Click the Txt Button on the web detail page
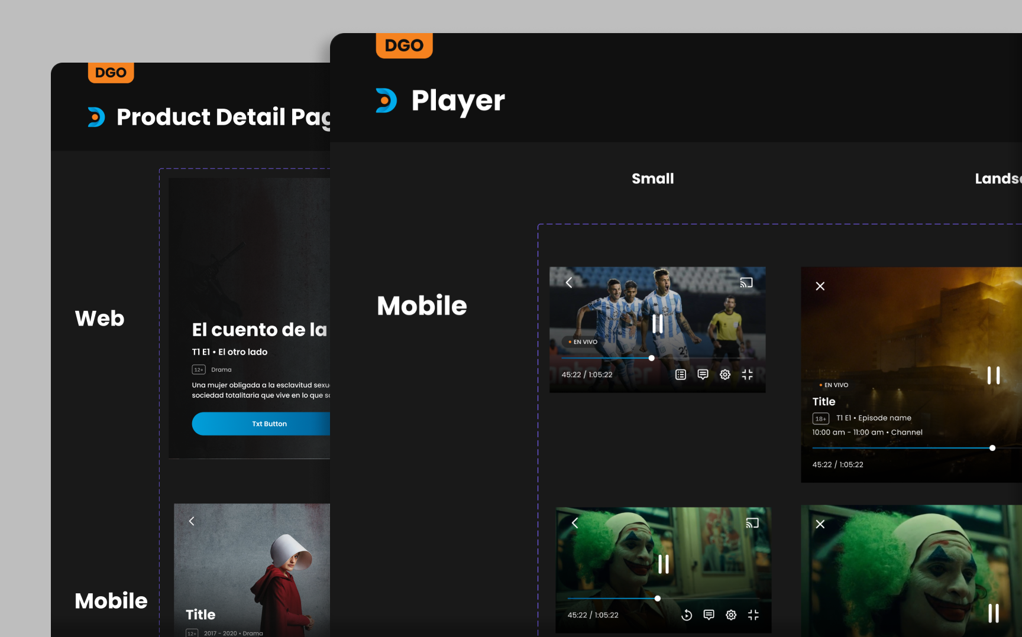This screenshot has height=637, width=1022. (x=261, y=424)
